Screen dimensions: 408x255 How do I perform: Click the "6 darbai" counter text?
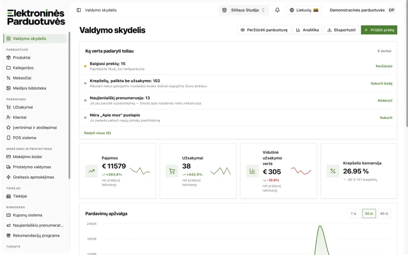coord(385,51)
